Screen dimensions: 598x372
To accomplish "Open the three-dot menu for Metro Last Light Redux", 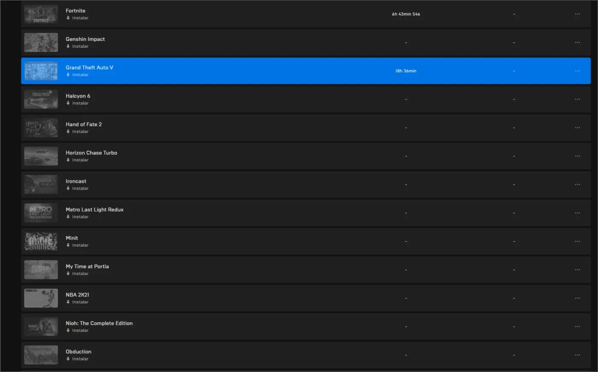I will click(x=577, y=213).
